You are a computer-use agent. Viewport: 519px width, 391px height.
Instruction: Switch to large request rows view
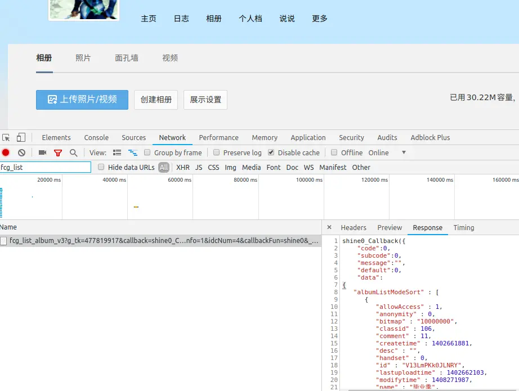click(117, 152)
